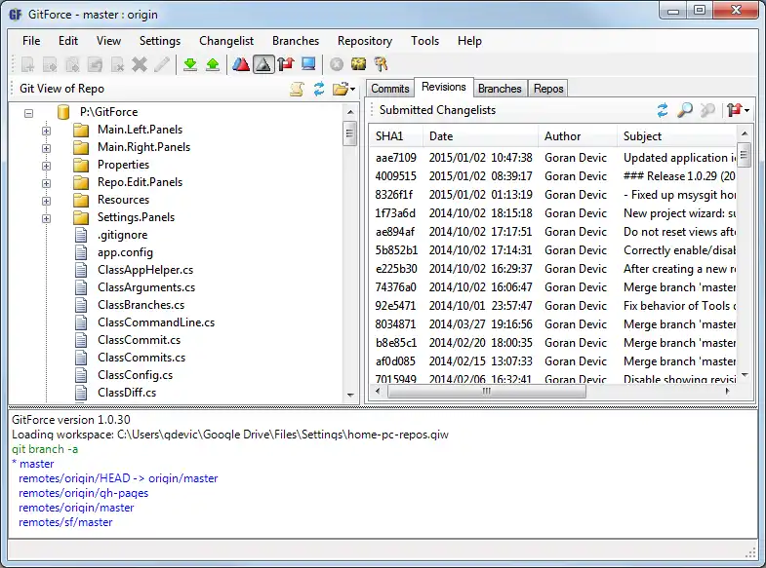Click the grayed pencil edit toolbar icon
Viewport: 766px width, 568px height.
162,64
